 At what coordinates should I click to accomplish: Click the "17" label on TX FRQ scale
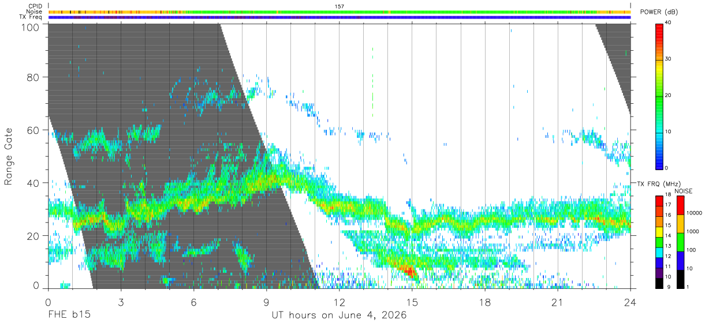tap(669, 205)
